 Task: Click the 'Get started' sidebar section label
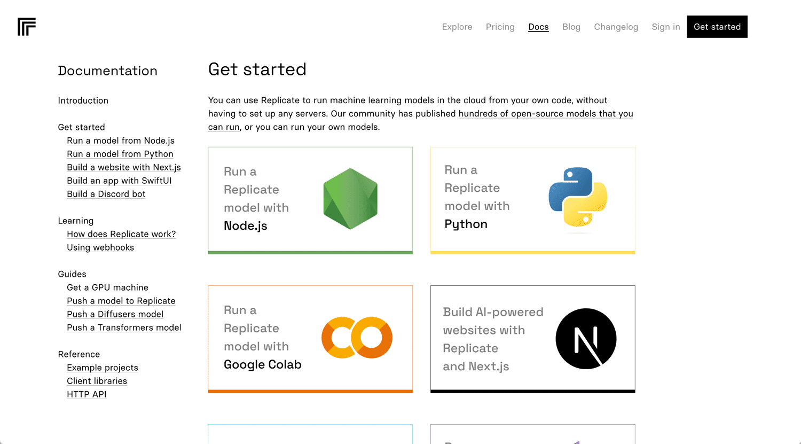point(82,127)
